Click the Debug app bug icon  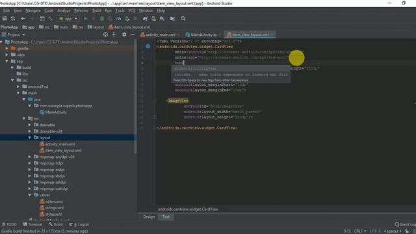[102, 19]
